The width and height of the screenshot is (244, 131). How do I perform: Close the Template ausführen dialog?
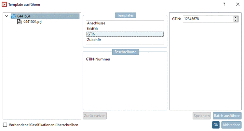coord(237,5)
